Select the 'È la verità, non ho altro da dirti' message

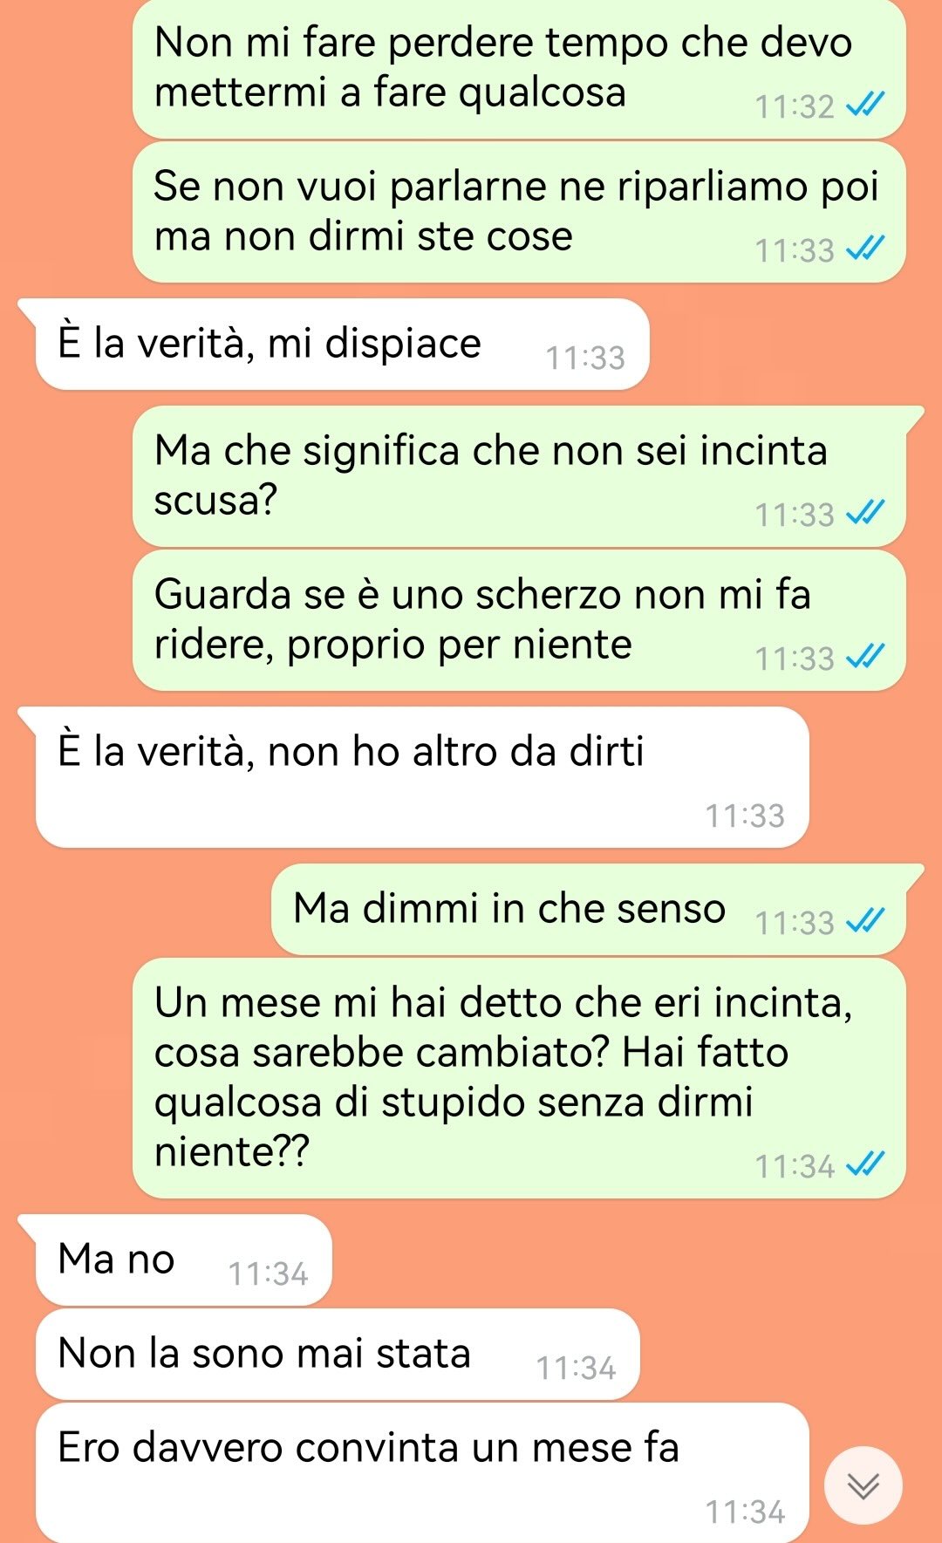pos(422,777)
